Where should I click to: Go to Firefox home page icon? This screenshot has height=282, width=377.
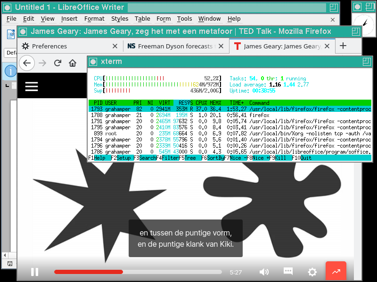coord(73,63)
